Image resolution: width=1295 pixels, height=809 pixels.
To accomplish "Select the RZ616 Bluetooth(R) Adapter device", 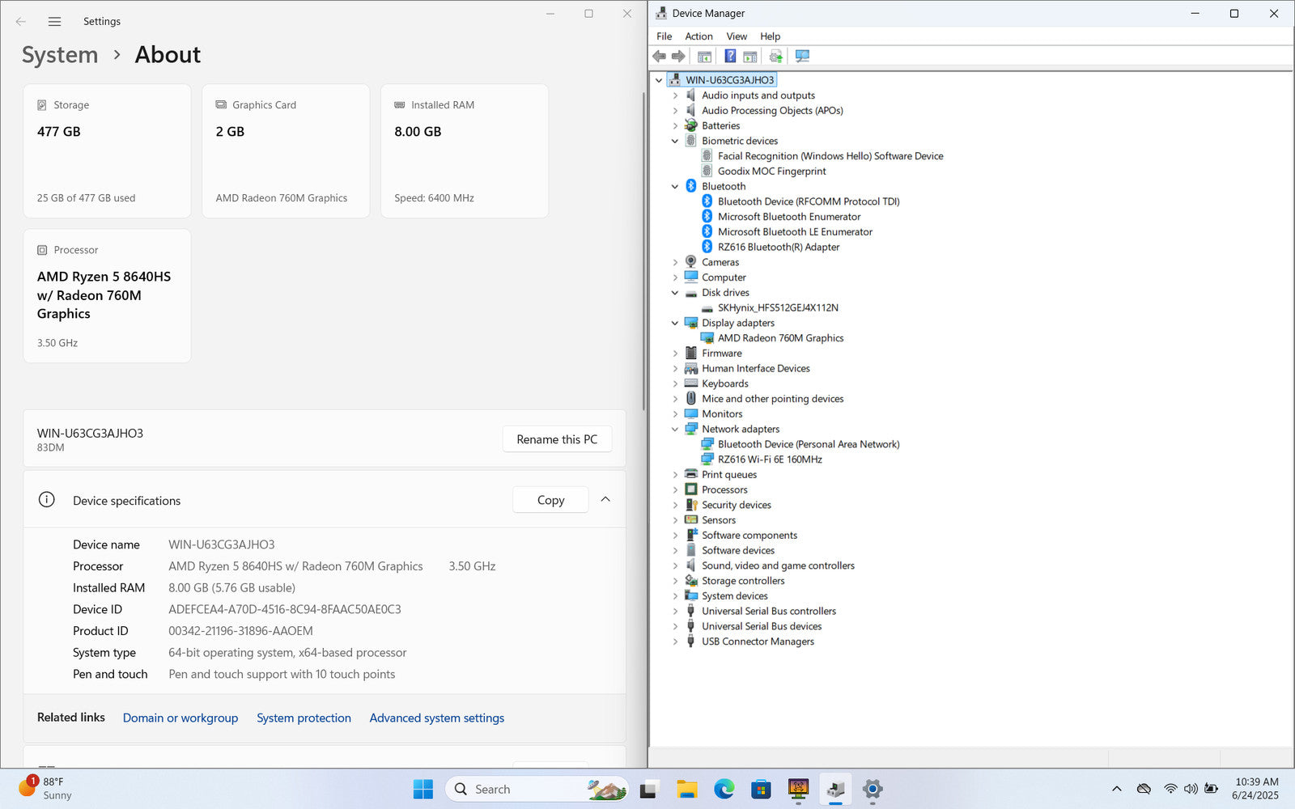I will 779,248.
